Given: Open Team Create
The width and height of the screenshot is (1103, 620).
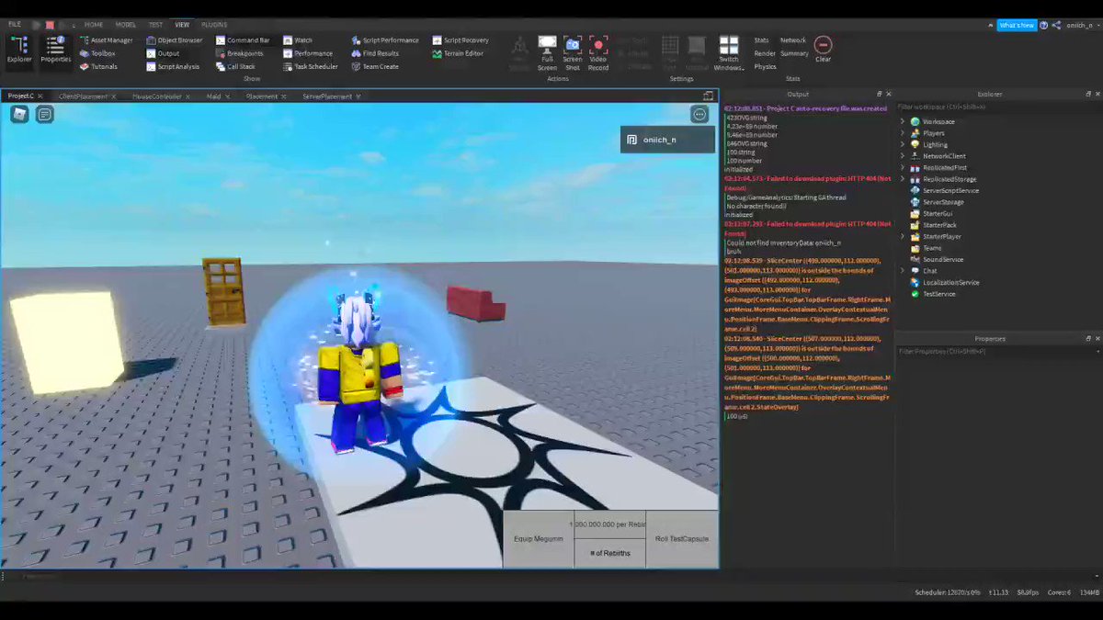Looking at the screenshot, I should [x=375, y=66].
